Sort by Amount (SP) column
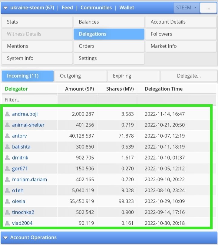The width and height of the screenshot is (218, 245). coord(80,89)
